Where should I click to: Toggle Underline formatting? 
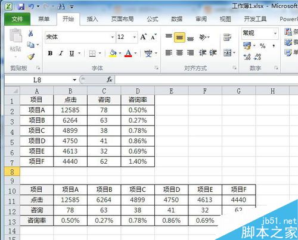[72, 53]
